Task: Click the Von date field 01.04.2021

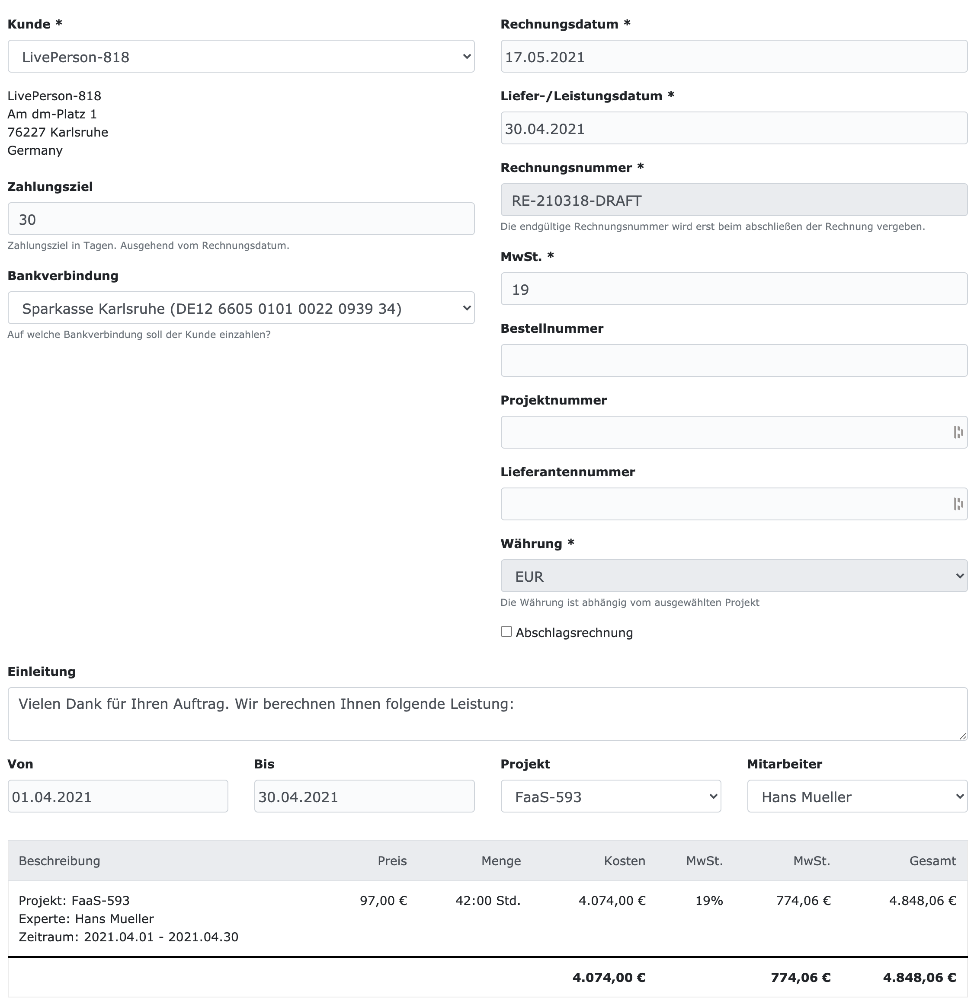Action: coord(118,797)
